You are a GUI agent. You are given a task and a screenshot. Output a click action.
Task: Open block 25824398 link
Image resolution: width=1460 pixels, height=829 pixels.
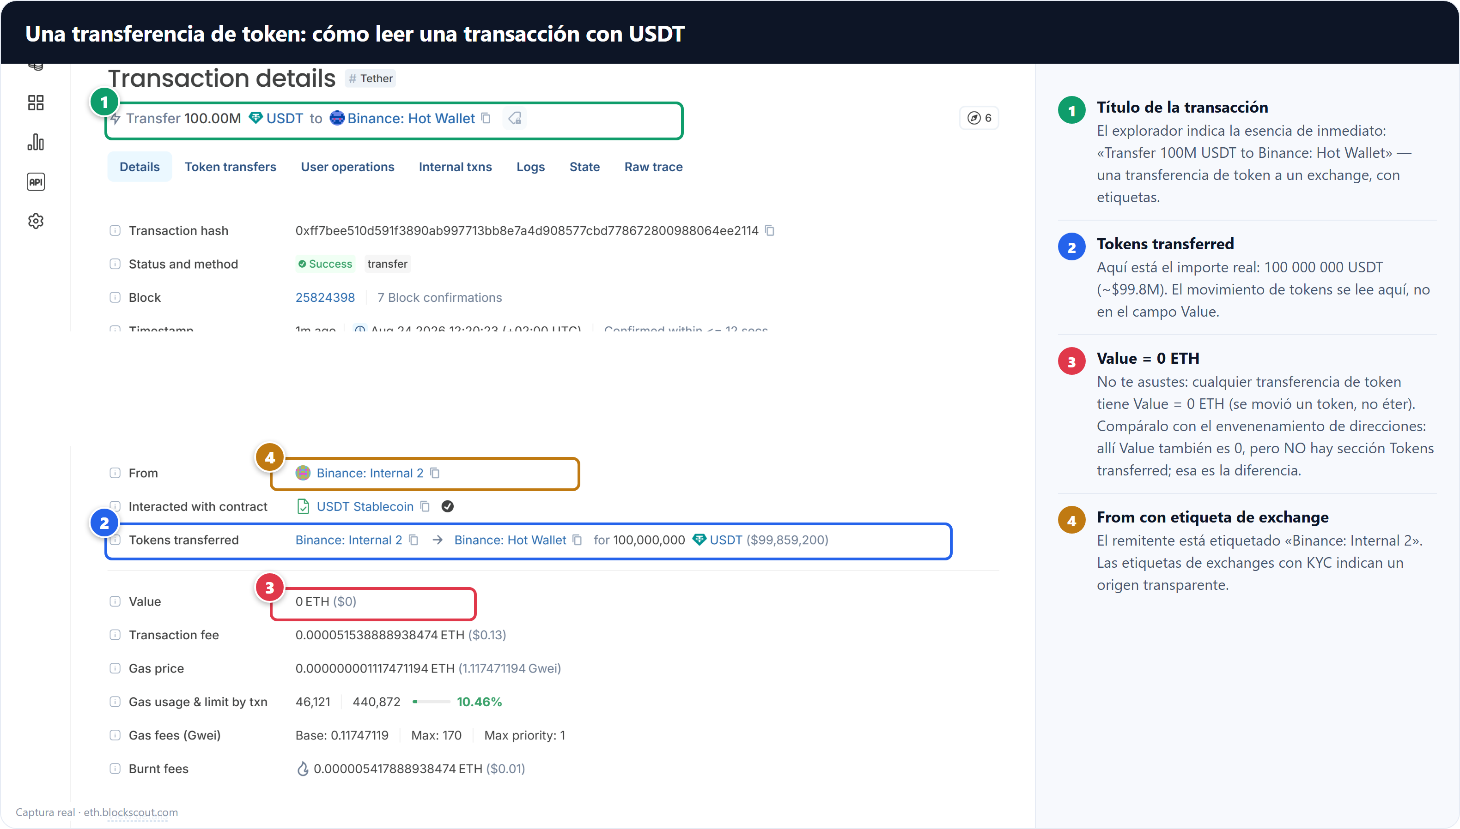pyautogui.click(x=325, y=298)
